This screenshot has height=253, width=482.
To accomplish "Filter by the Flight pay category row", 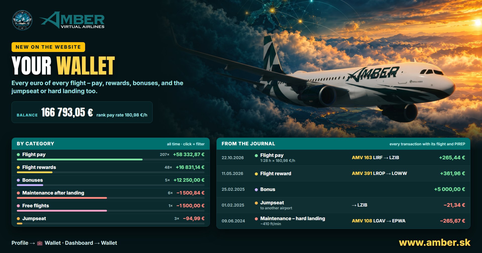I will pyautogui.click(x=111, y=156).
